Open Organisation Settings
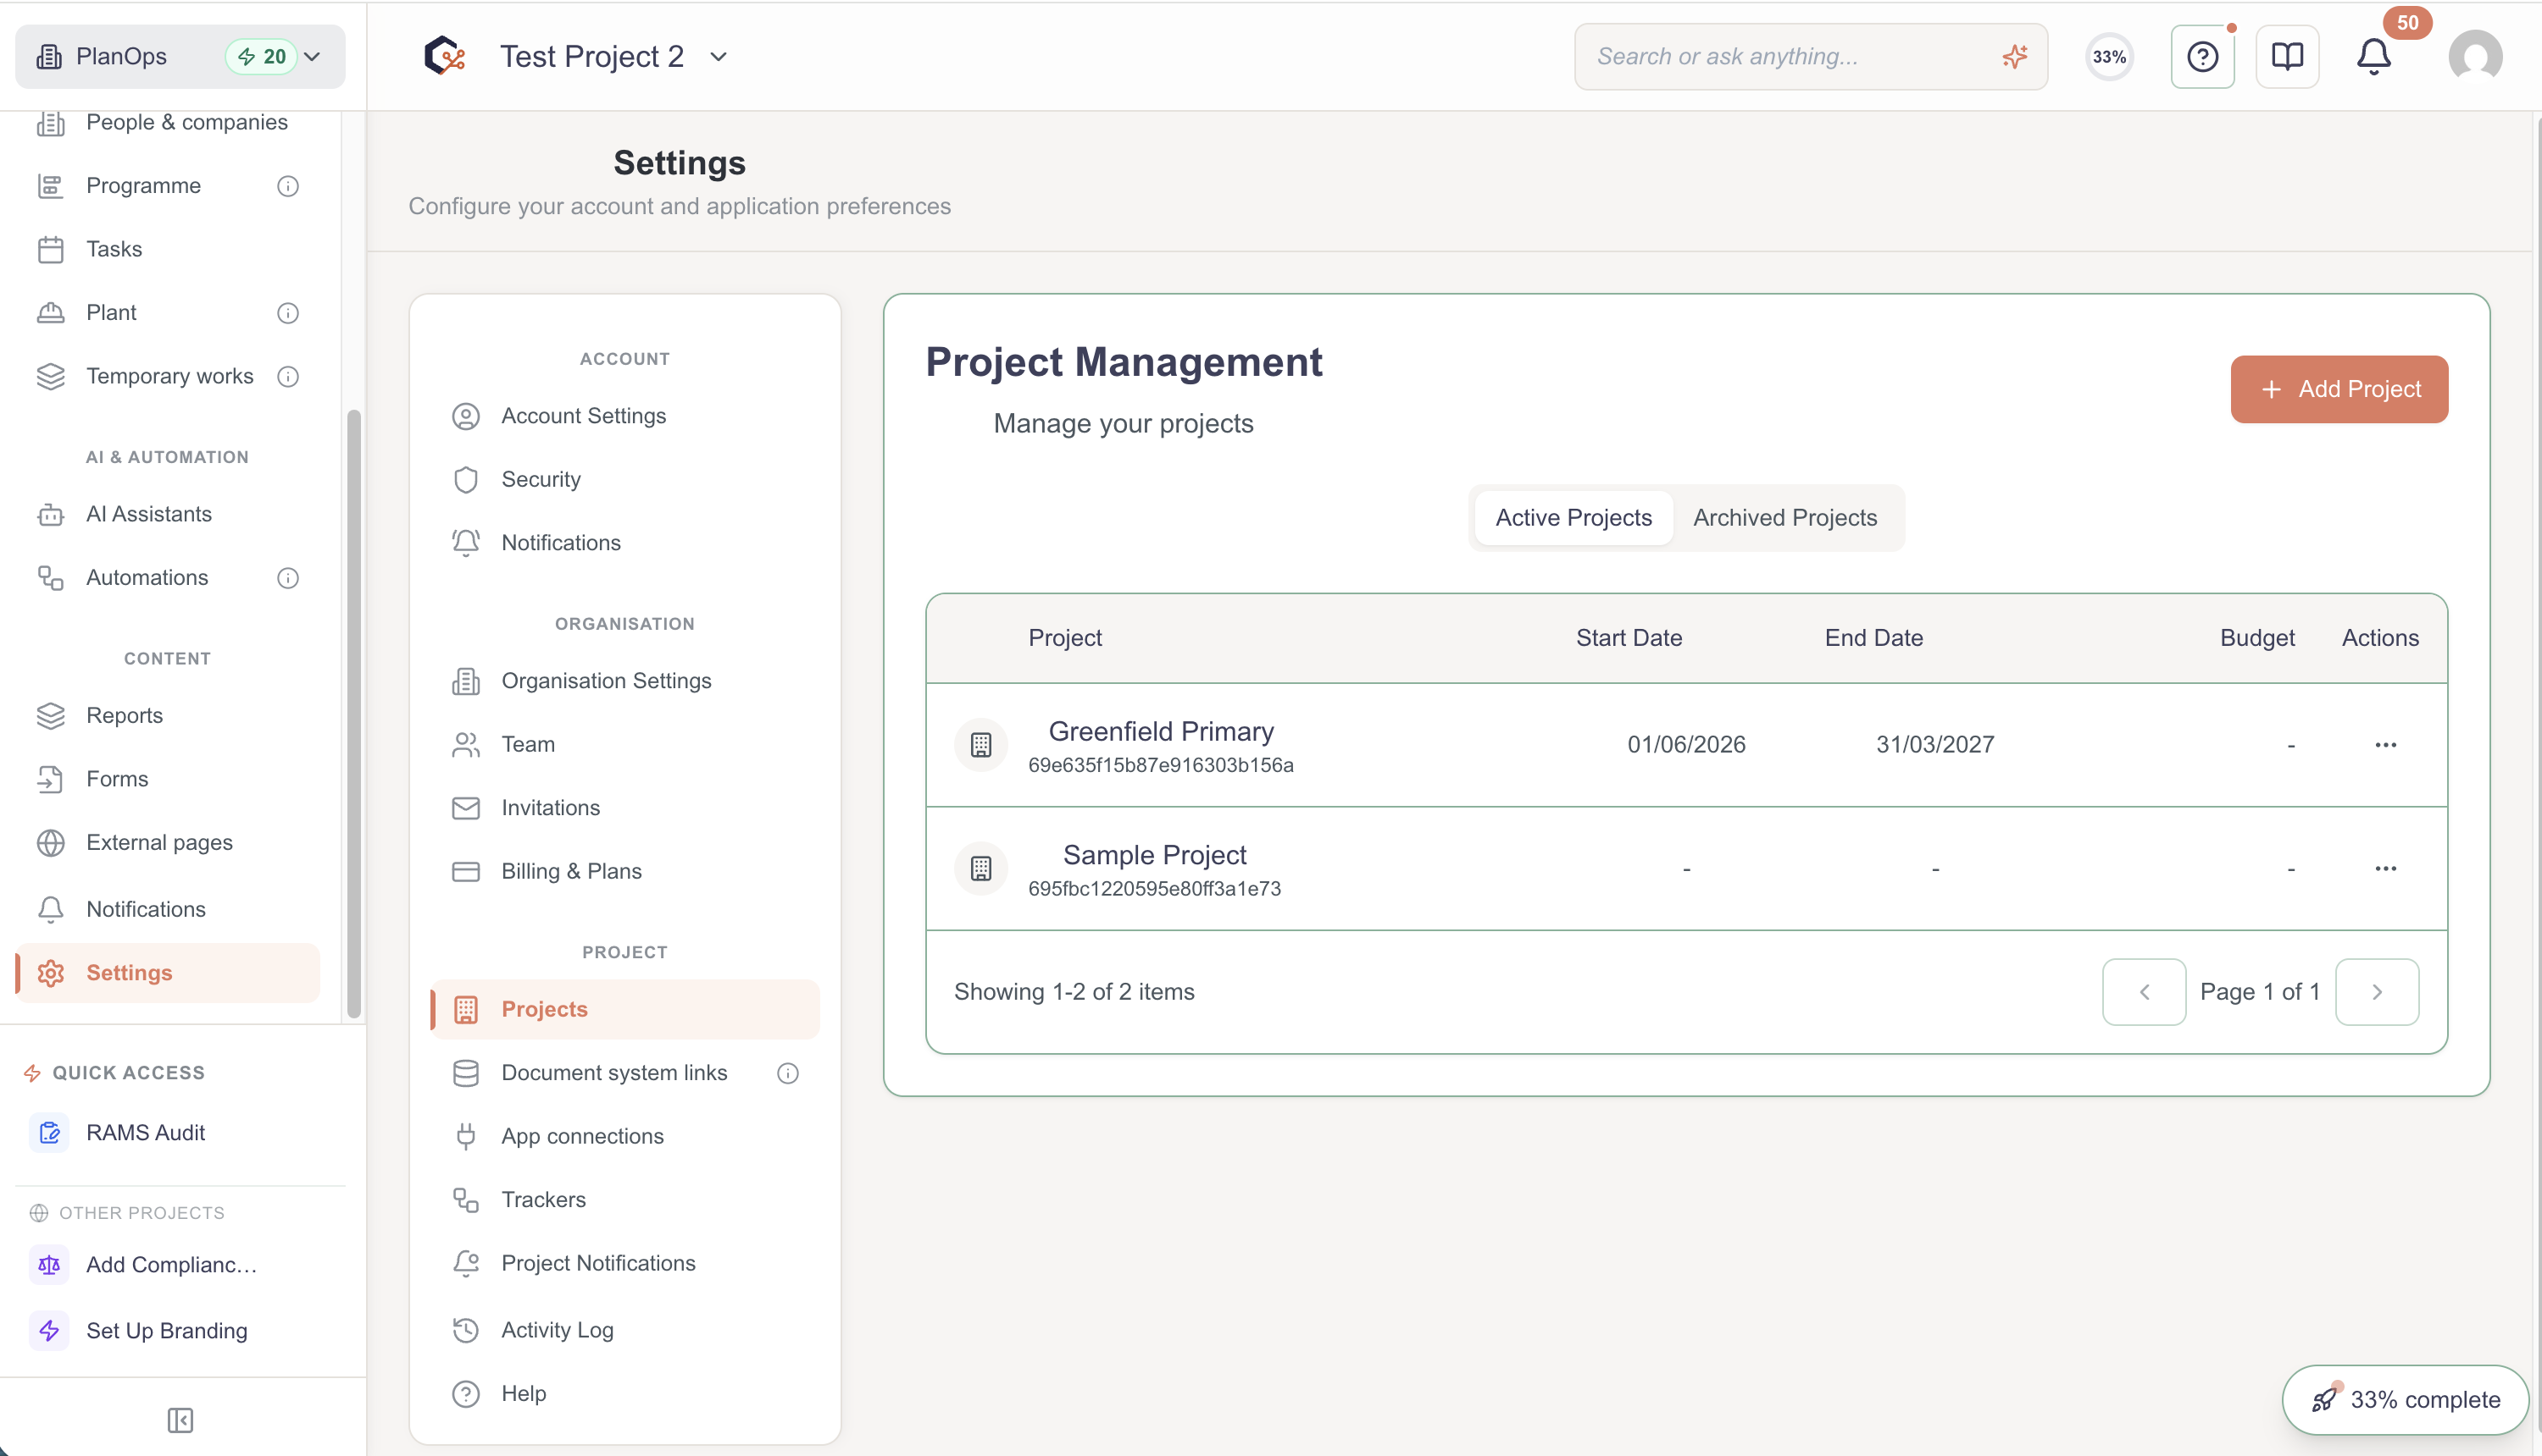 624,681
